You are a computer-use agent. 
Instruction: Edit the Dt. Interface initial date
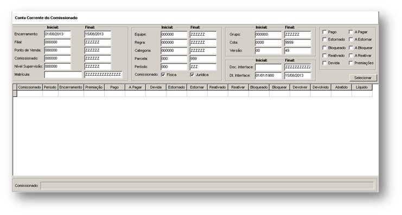point(269,75)
